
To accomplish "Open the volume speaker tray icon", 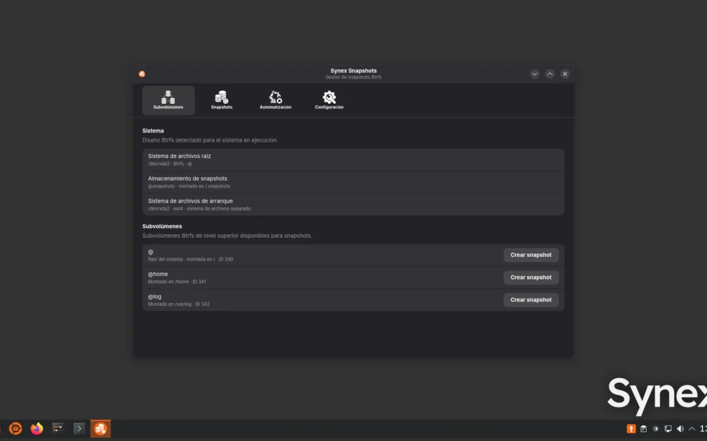I will (x=680, y=429).
